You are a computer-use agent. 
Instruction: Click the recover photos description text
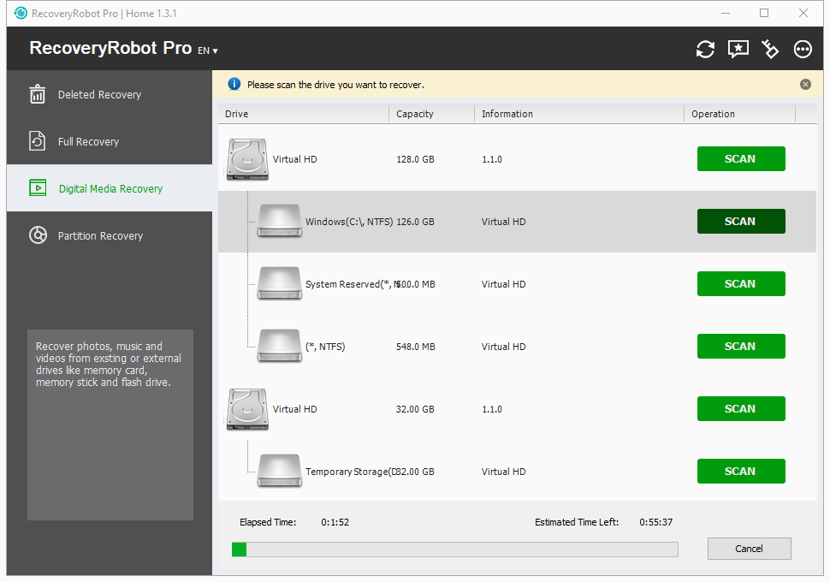point(109,364)
